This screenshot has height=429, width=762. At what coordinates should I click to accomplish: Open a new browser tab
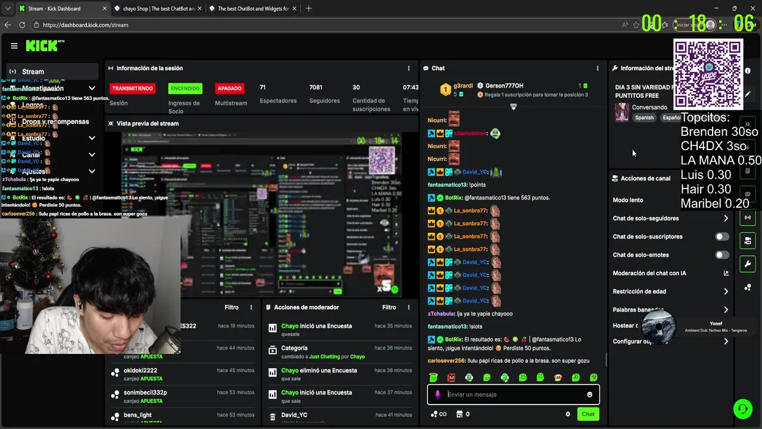(308, 8)
